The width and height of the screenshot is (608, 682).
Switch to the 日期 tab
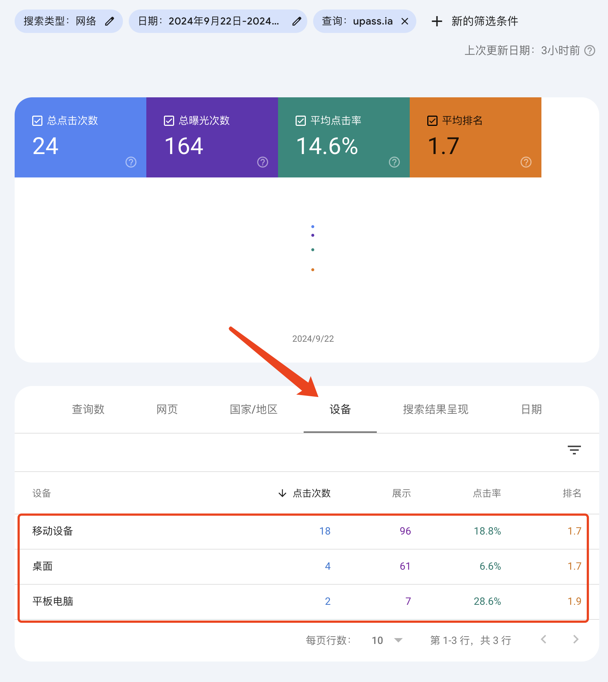[531, 409]
